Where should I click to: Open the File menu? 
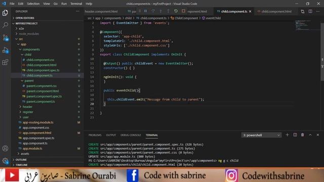tap(12, 4)
